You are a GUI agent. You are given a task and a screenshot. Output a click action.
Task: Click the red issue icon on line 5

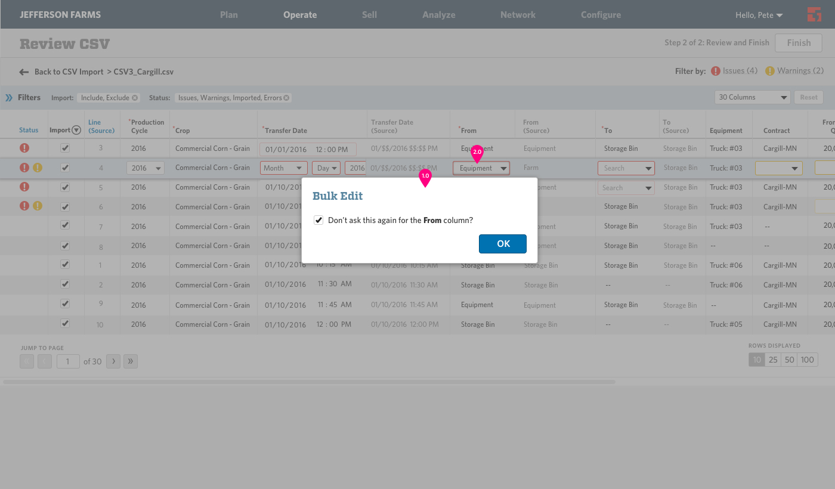24,187
